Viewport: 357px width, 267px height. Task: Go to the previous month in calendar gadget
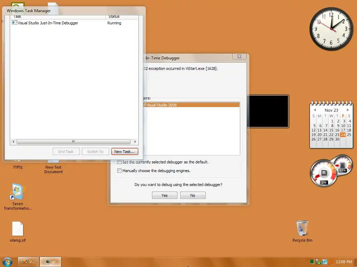[x=315, y=110]
